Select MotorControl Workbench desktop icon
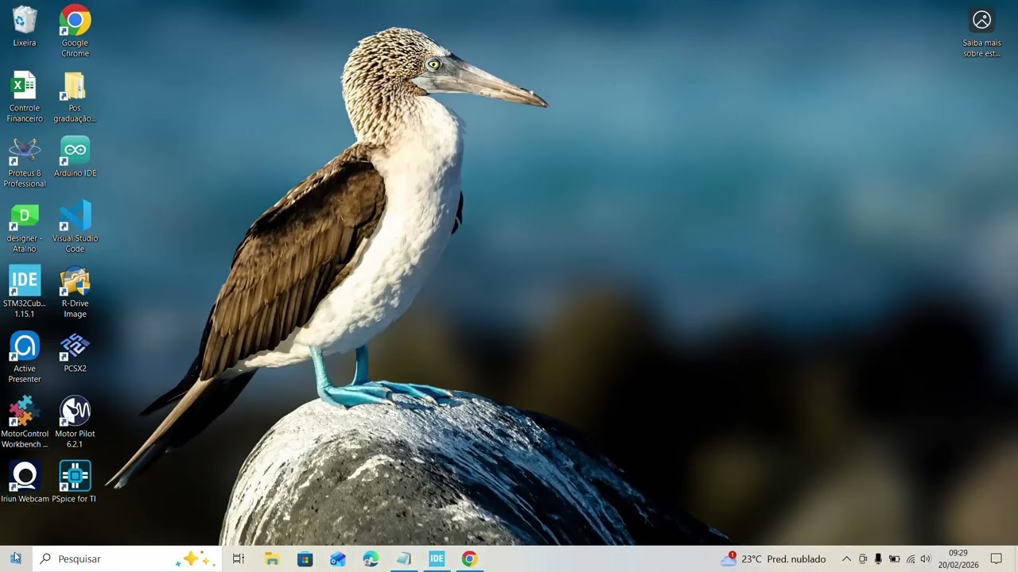 click(25, 423)
